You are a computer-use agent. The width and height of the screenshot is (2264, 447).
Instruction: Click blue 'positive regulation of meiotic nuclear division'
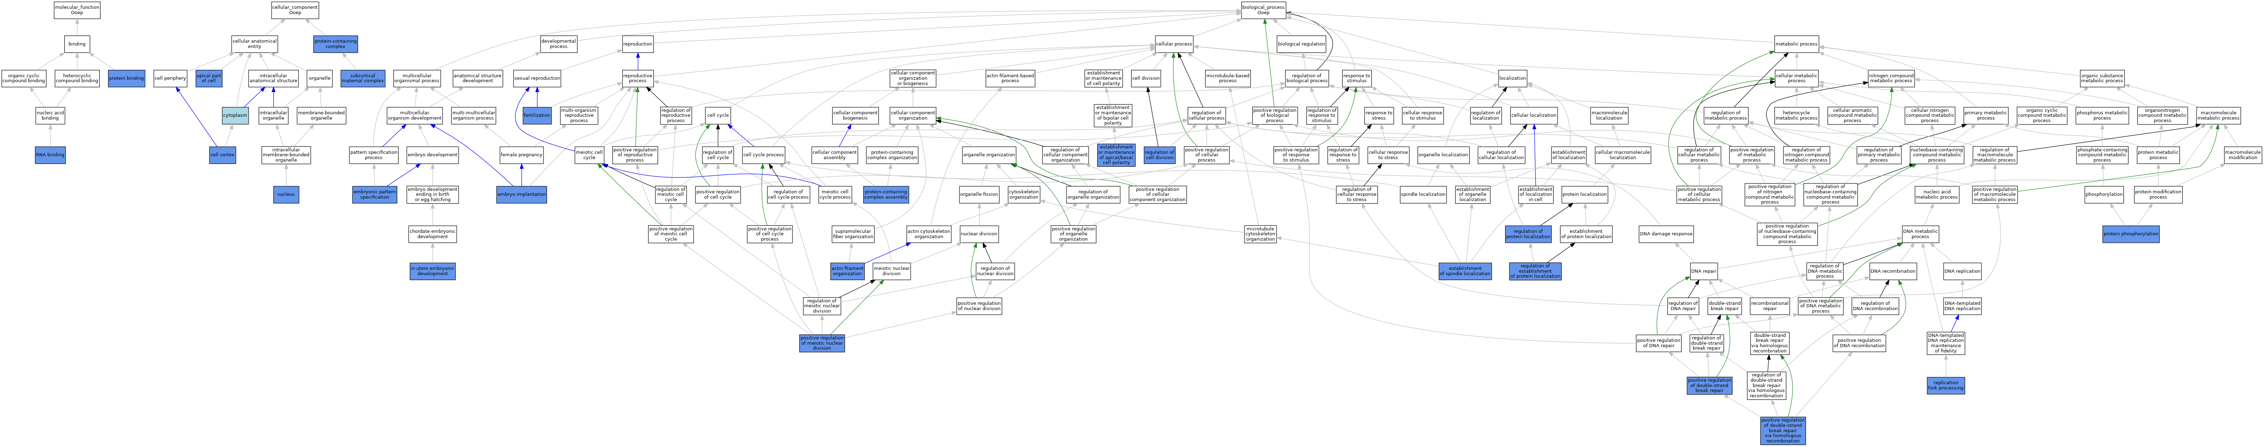(822, 343)
